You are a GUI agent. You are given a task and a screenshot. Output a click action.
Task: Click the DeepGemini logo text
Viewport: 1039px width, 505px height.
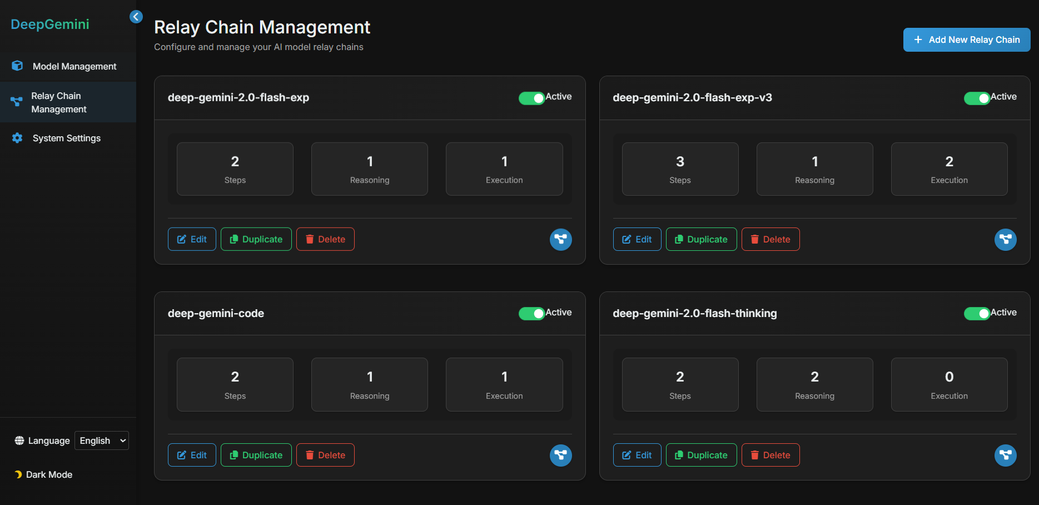click(50, 24)
